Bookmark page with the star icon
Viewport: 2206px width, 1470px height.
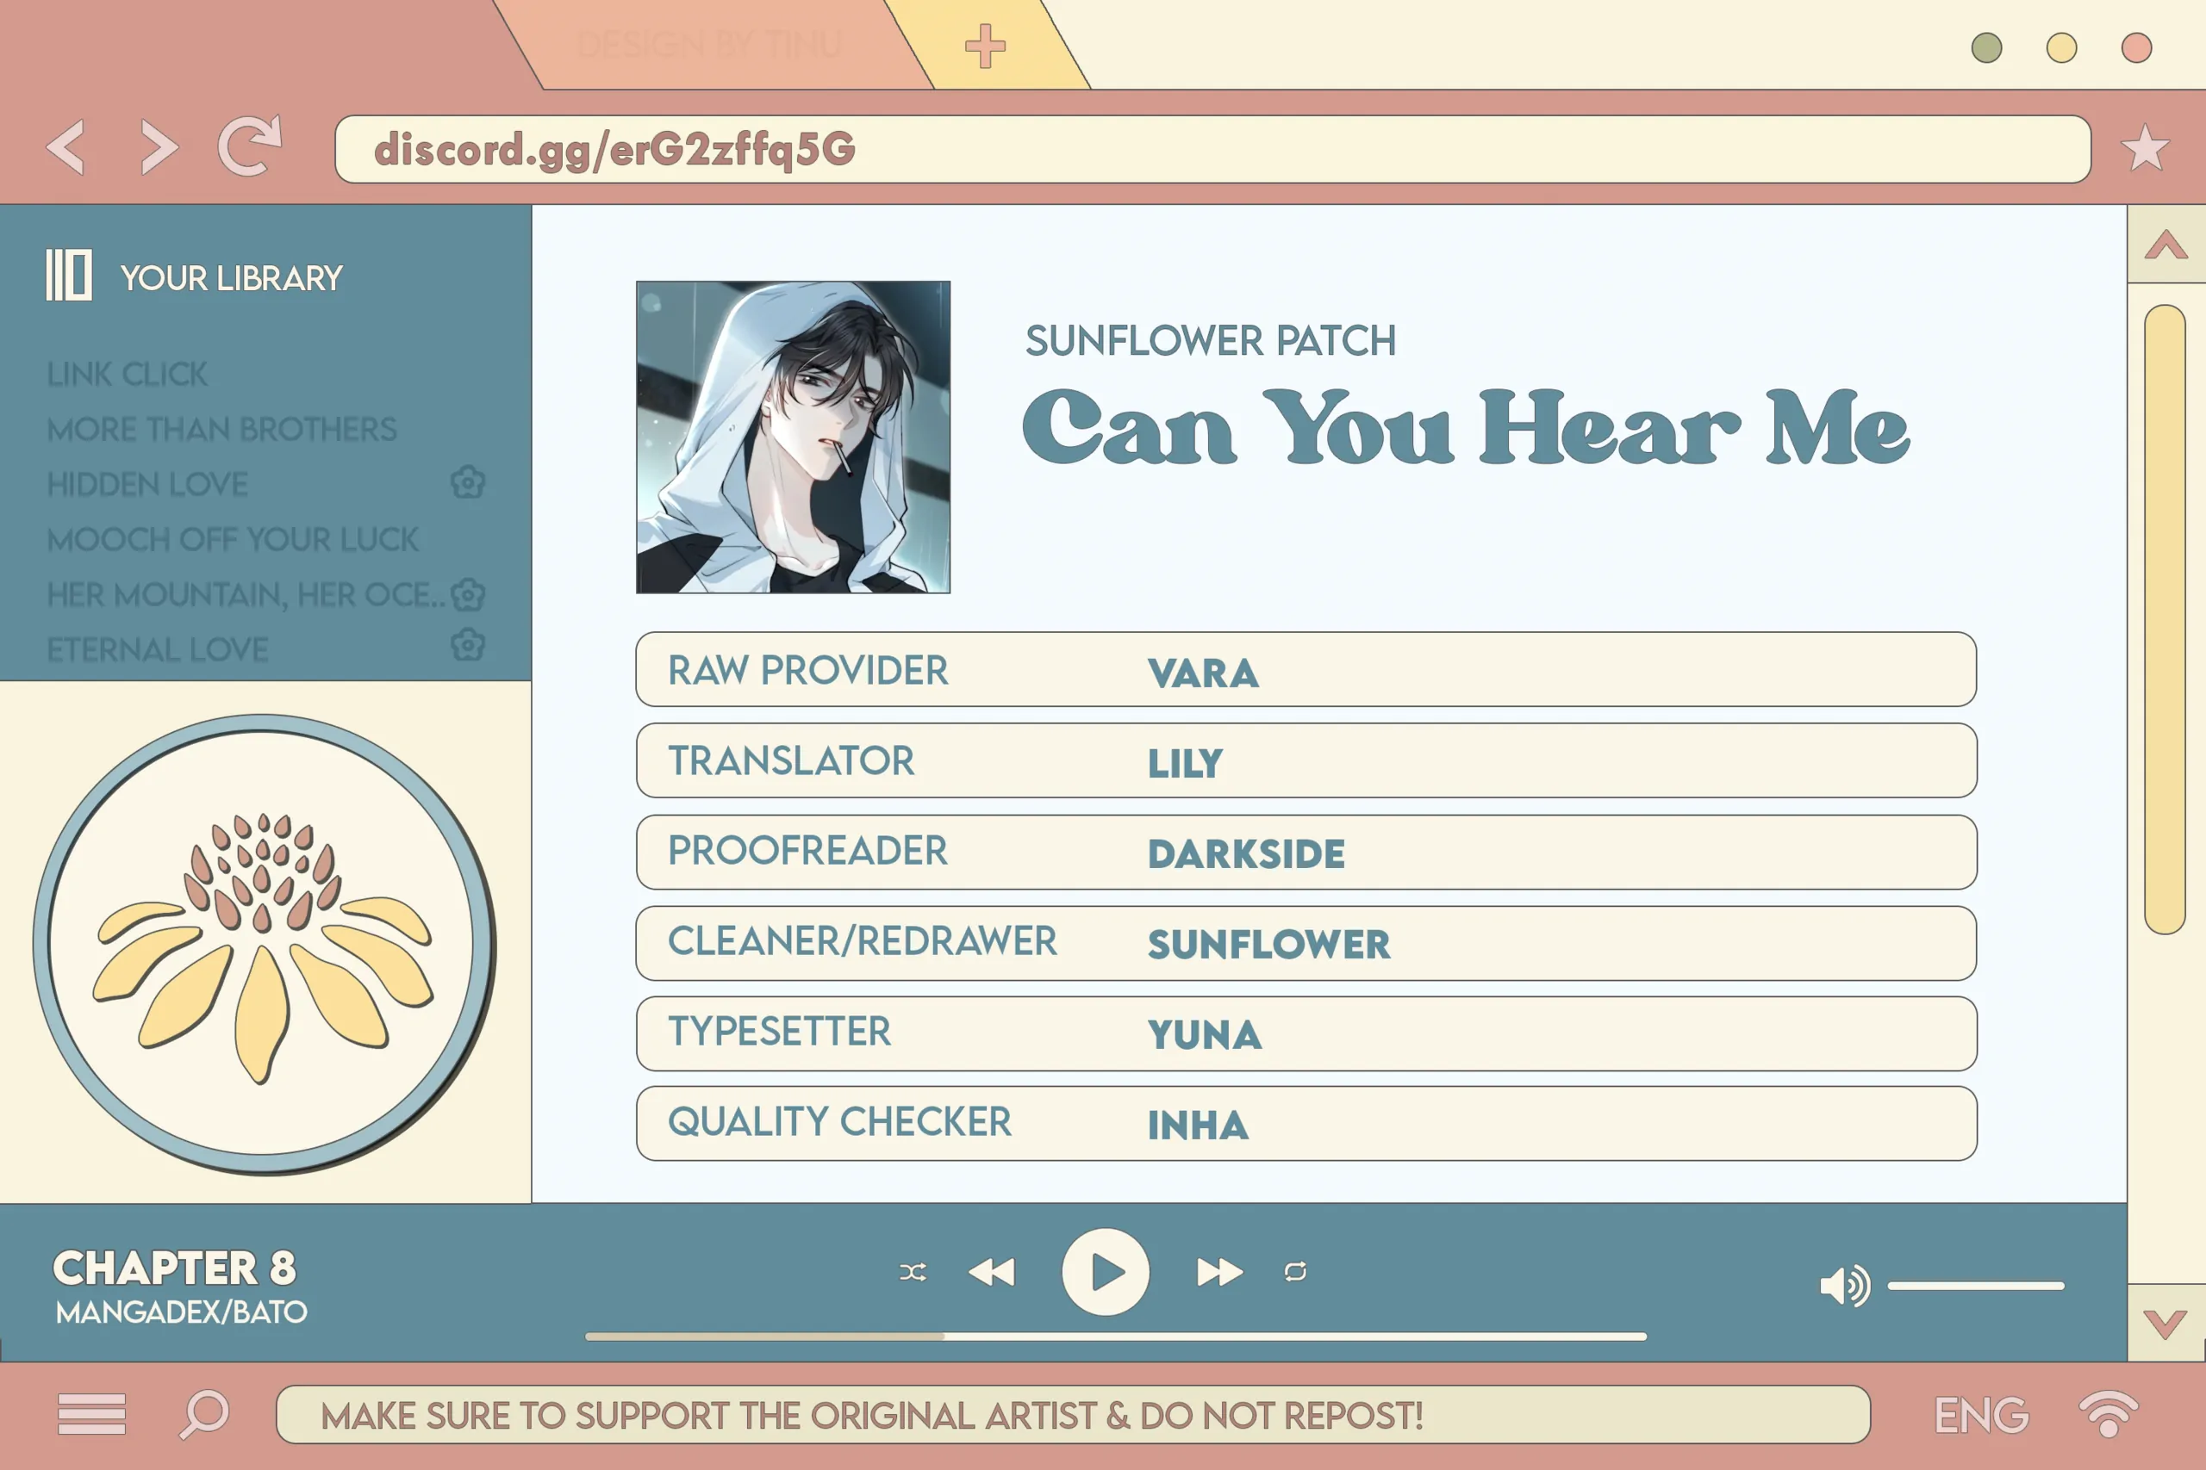pos(2144,149)
